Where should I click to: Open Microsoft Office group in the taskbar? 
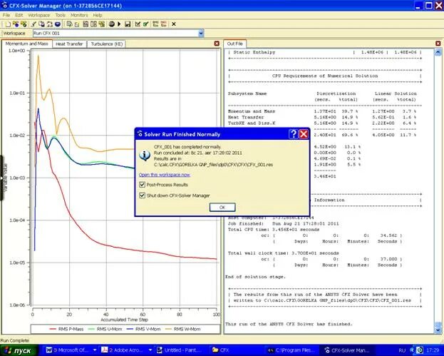click(x=71, y=350)
